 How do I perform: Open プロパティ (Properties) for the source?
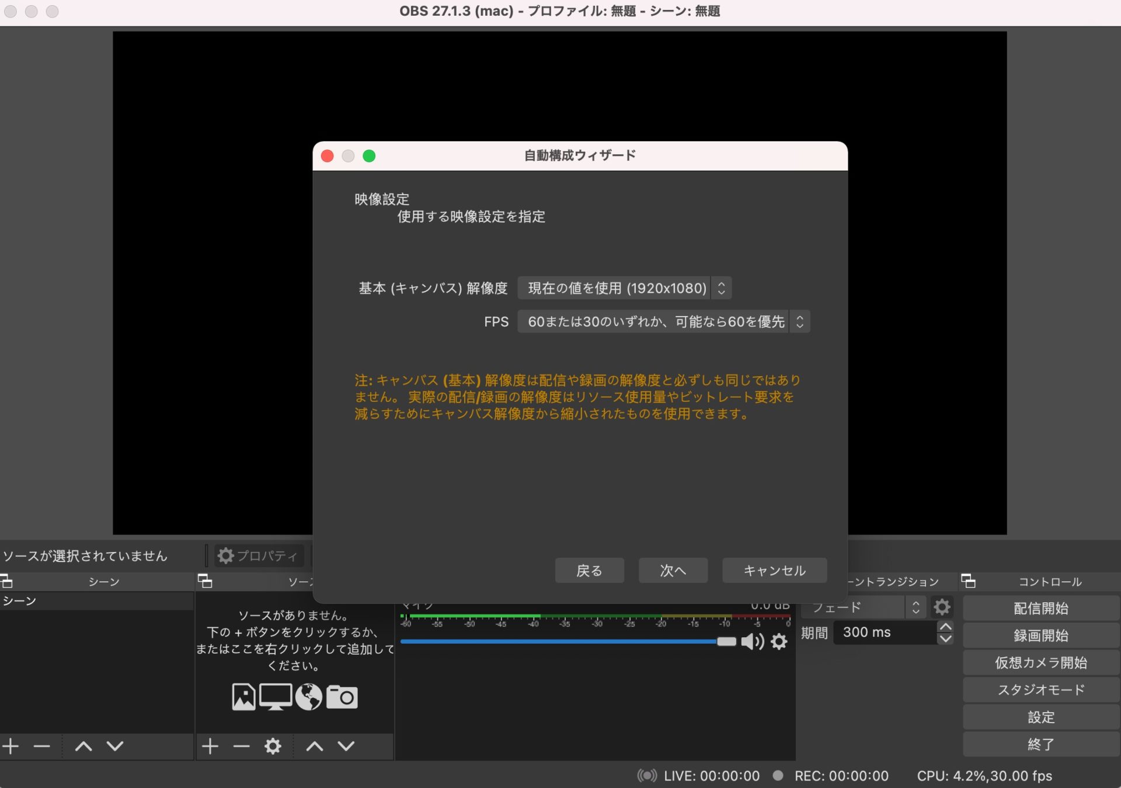tap(259, 556)
